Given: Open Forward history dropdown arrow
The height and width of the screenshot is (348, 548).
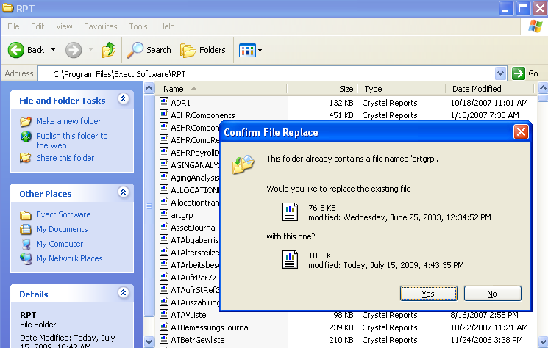Looking at the screenshot, I should 91,50.
